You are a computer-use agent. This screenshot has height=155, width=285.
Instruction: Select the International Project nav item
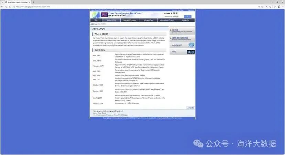point(167,20)
